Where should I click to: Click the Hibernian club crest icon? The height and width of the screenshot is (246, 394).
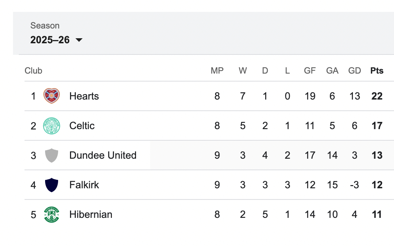(x=52, y=215)
